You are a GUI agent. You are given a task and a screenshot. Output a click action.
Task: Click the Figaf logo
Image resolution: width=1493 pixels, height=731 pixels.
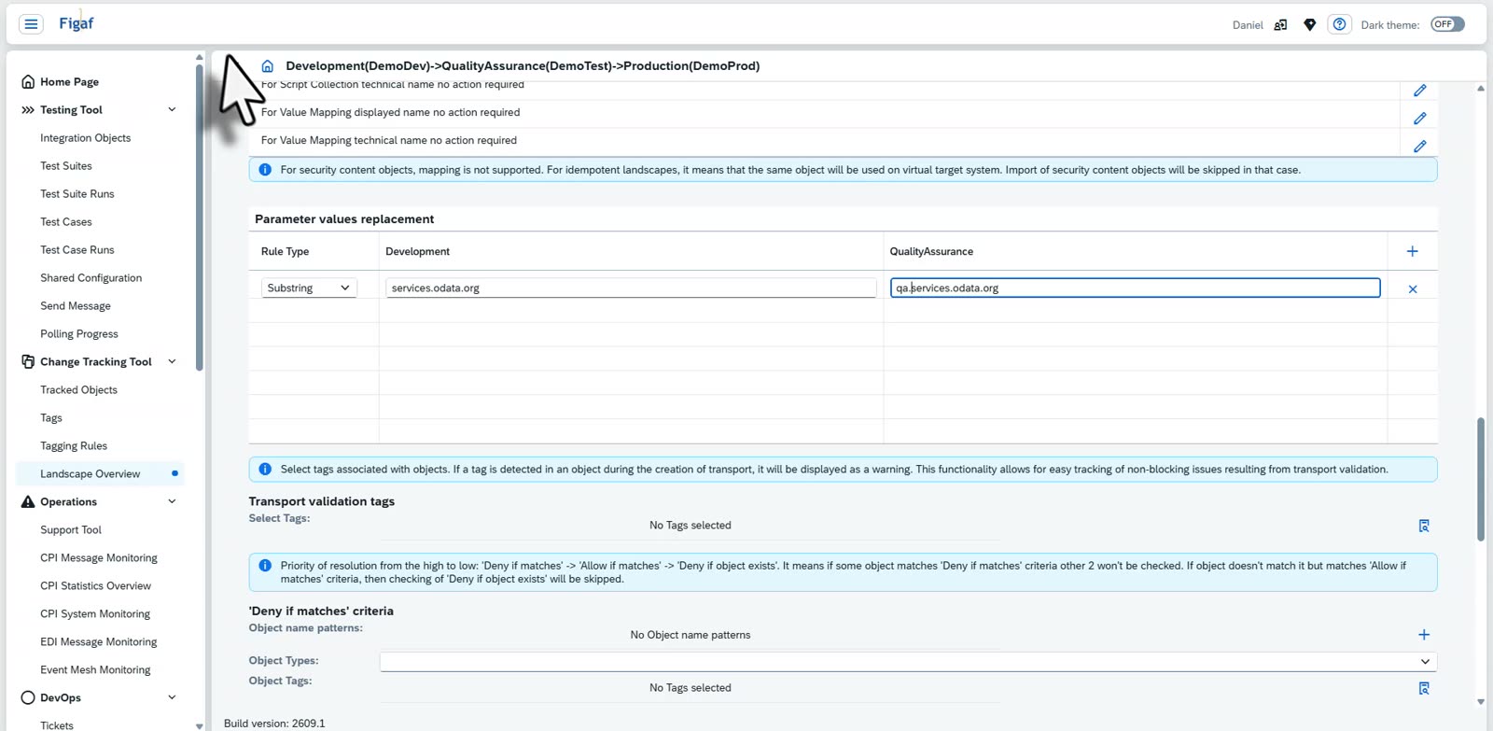(76, 23)
